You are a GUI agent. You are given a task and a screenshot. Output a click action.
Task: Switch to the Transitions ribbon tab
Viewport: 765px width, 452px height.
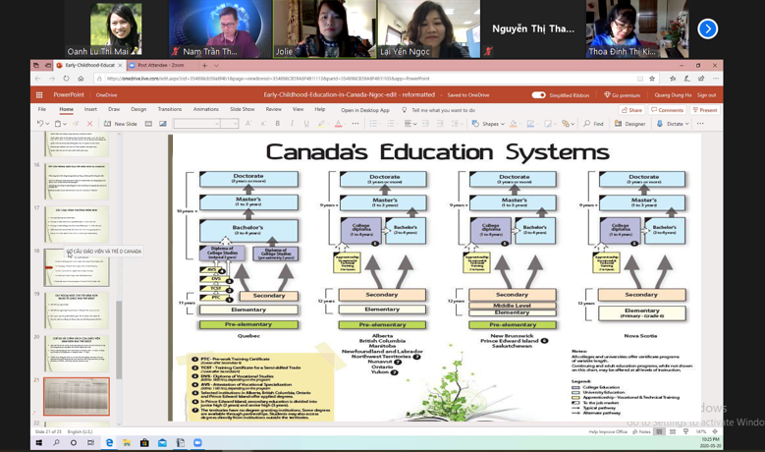click(170, 109)
